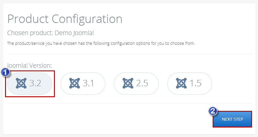
Task: Click the "Joomla! Version:" field label
Action: [30, 66]
